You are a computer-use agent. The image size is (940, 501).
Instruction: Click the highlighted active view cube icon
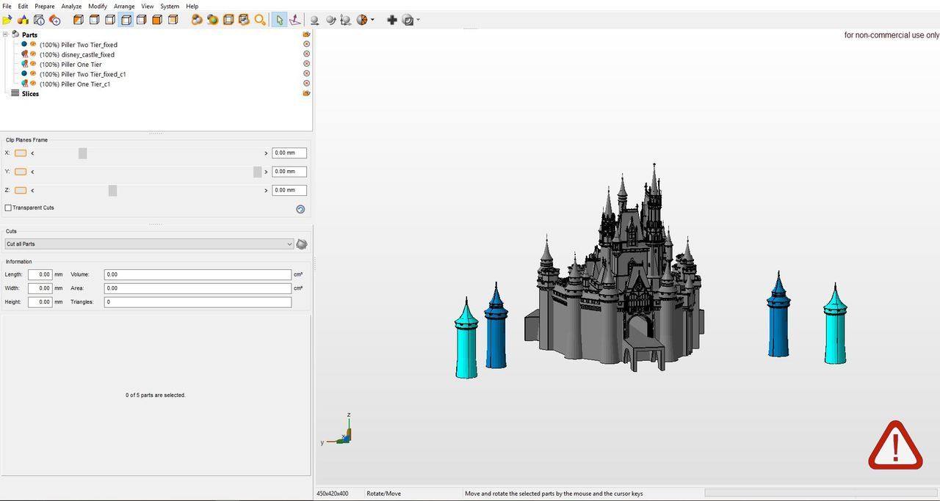point(126,20)
